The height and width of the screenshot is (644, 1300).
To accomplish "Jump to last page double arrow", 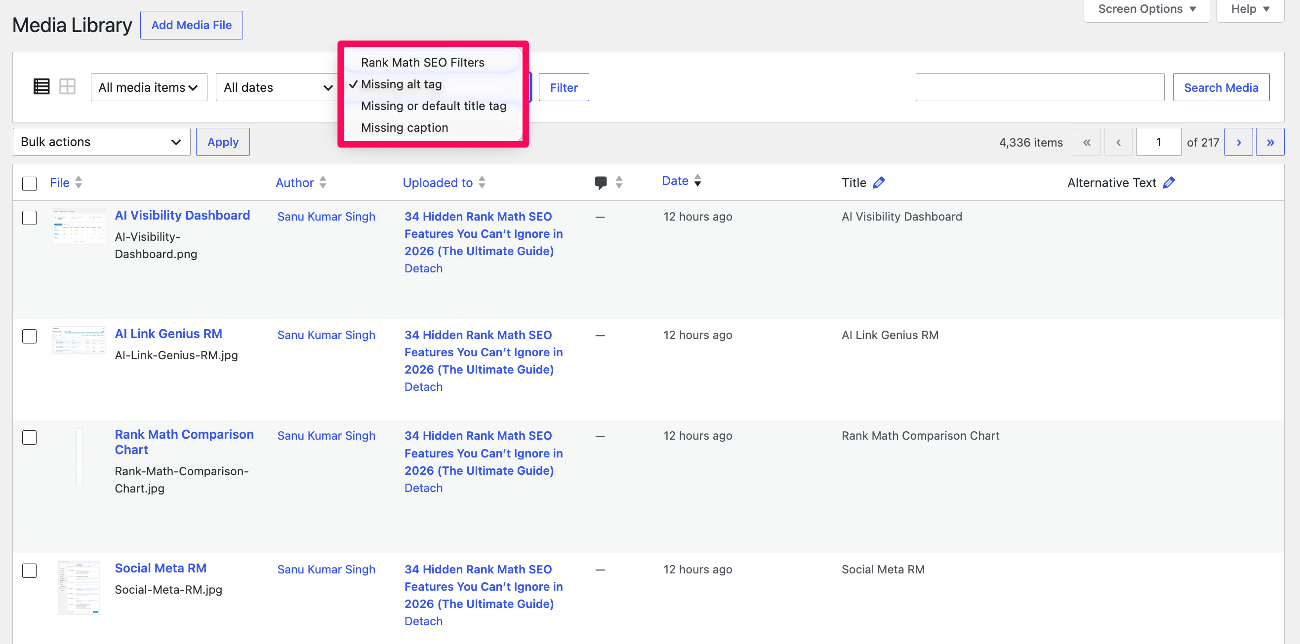I will (1270, 142).
